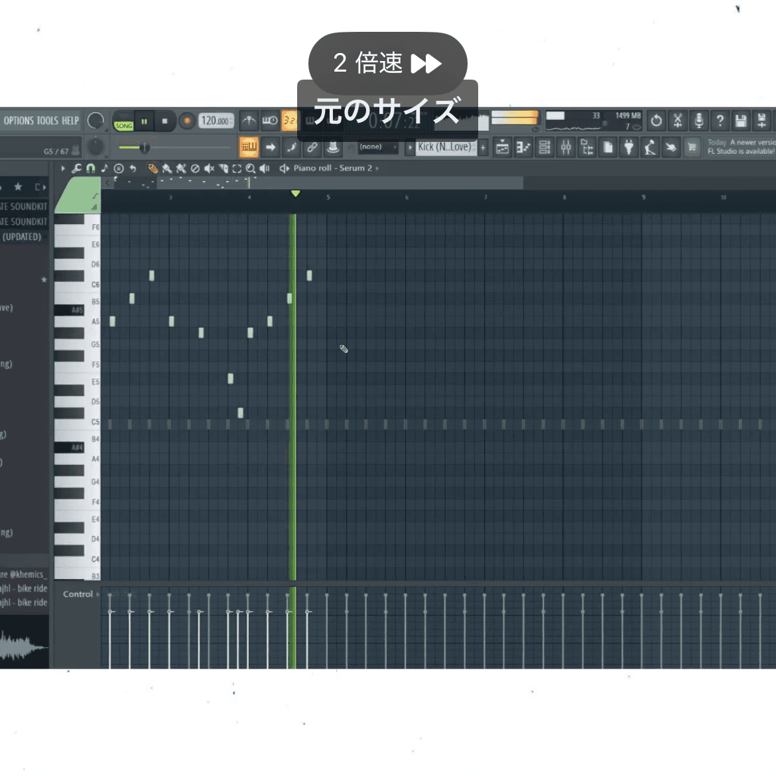The height and width of the screenshot is (776, 776).
Task: Open the project picker pages icon
Action: point(608,147)
